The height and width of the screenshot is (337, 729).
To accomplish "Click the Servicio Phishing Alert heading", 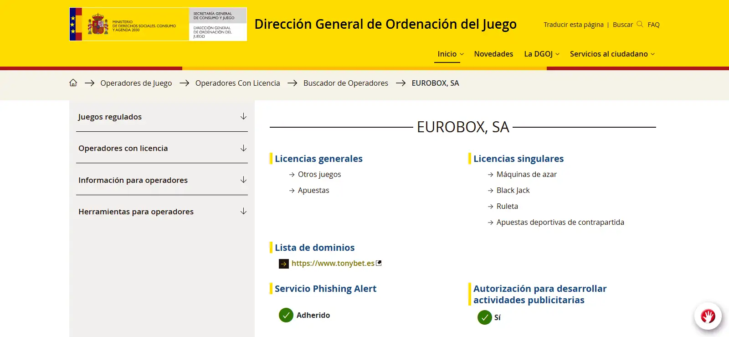I will tap(325, 289).
